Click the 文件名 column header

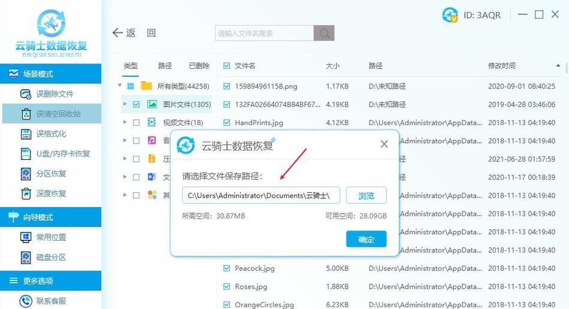(x=245, y=66)
